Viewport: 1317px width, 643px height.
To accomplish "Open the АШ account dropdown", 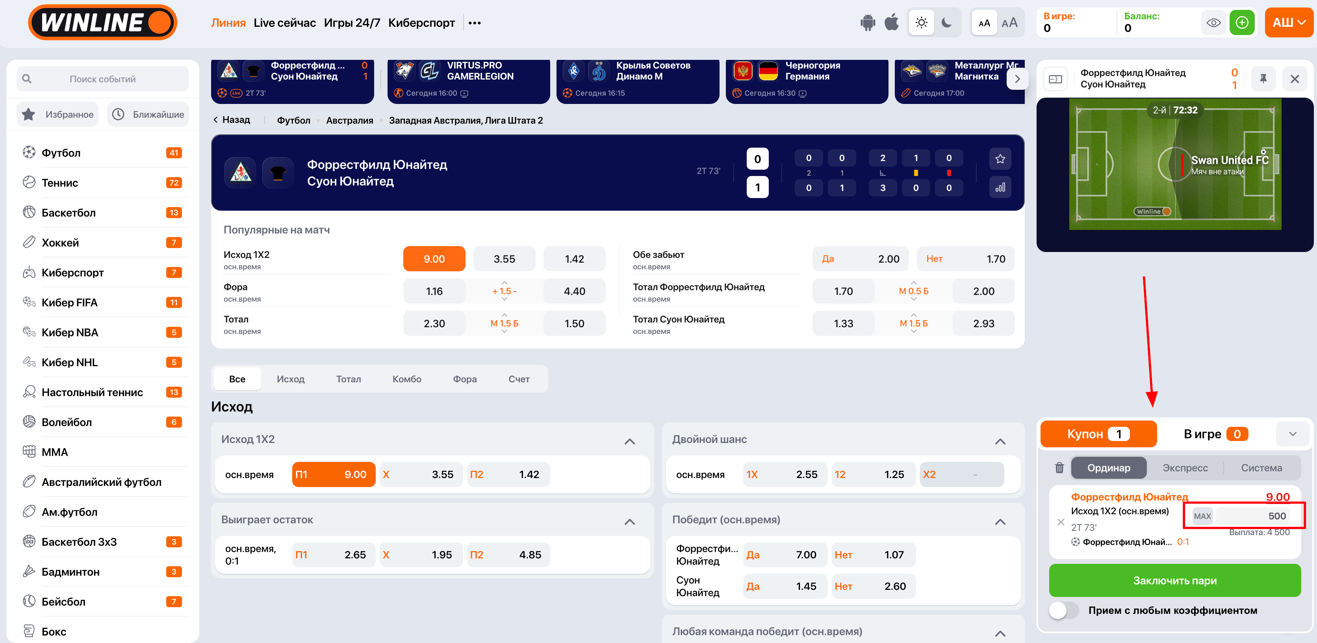I will 1289,22.
